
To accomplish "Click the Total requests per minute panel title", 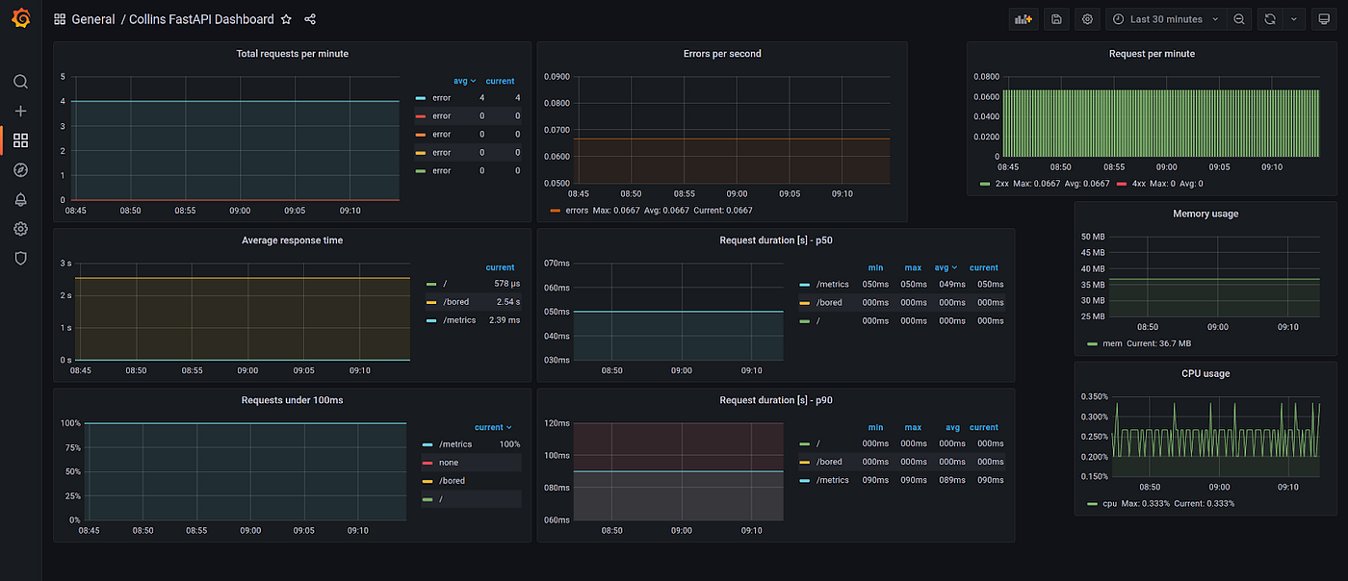I will 293,53.
